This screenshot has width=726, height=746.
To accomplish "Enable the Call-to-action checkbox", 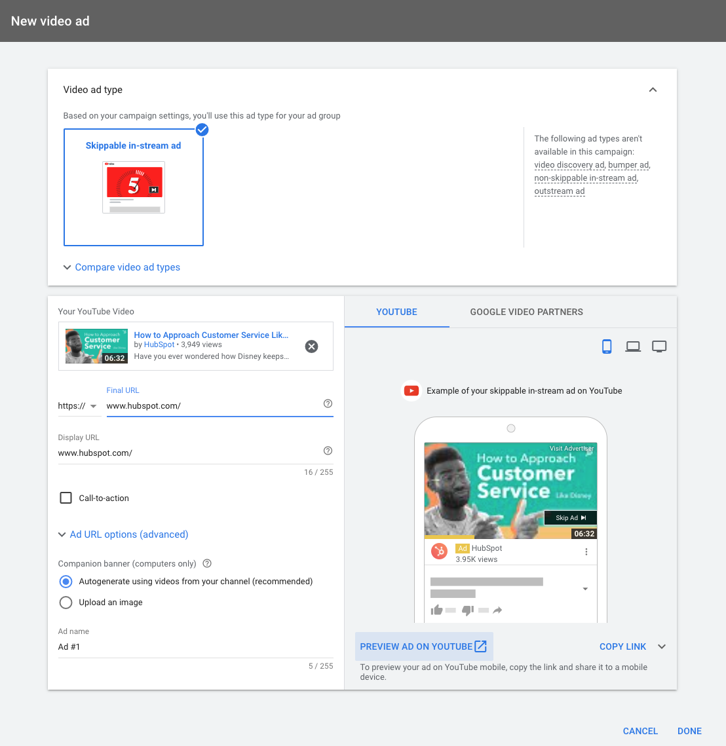I will coord(66,498).
